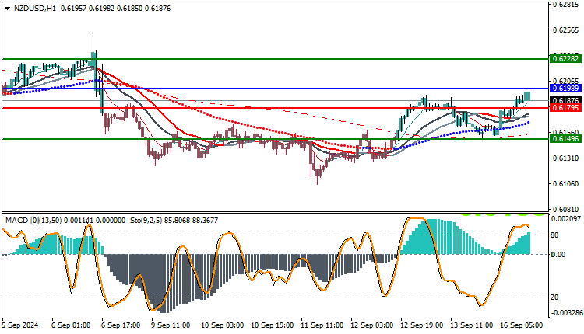The image size is (584, 334).
Task: Click the 20 stochastic level label
Action: [x=554, y=297]
